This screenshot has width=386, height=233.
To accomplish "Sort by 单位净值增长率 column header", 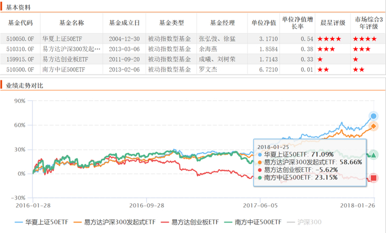I will [x=297, y=23].
